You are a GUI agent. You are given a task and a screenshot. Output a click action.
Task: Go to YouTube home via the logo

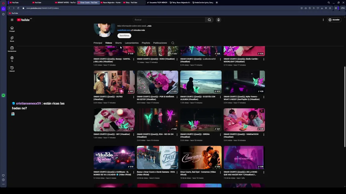pyautogui.click(x=23, y=20)
